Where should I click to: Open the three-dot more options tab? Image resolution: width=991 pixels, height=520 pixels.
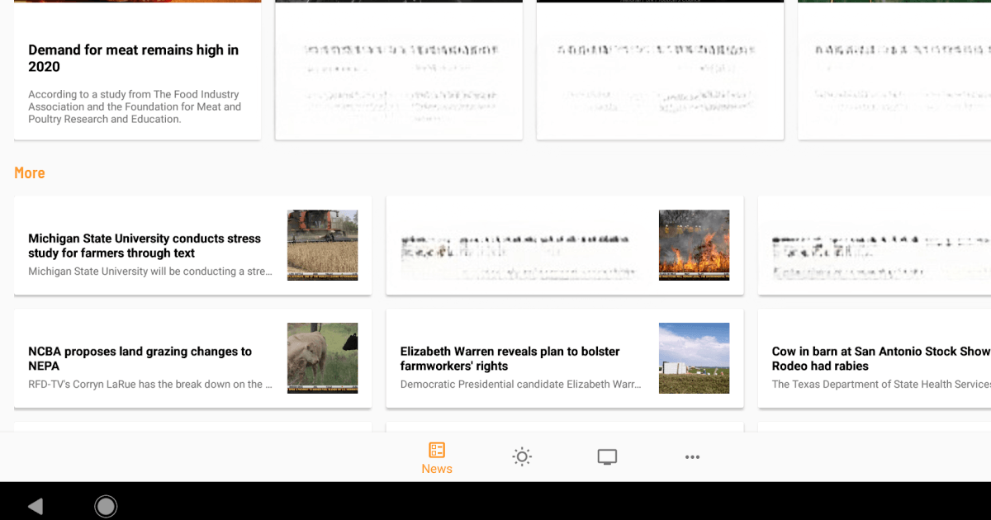pyautogui.click(x=692, y=457)
